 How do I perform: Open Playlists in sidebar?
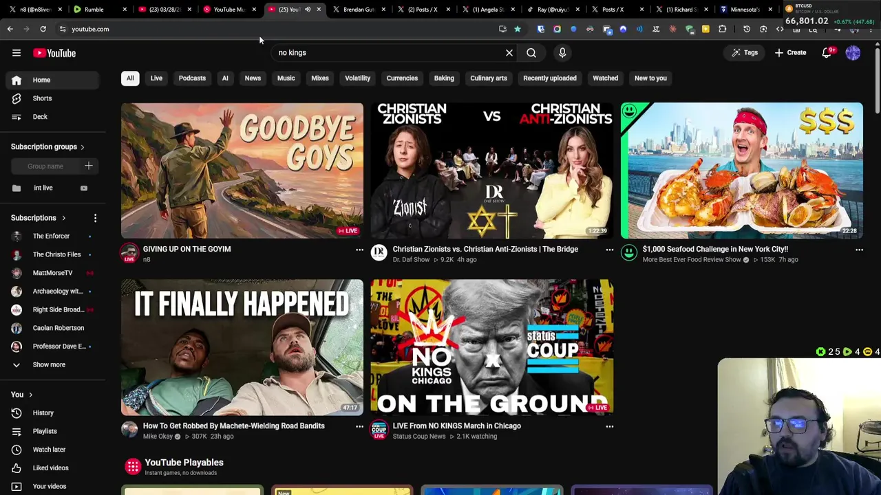click(x=52, y=431)
